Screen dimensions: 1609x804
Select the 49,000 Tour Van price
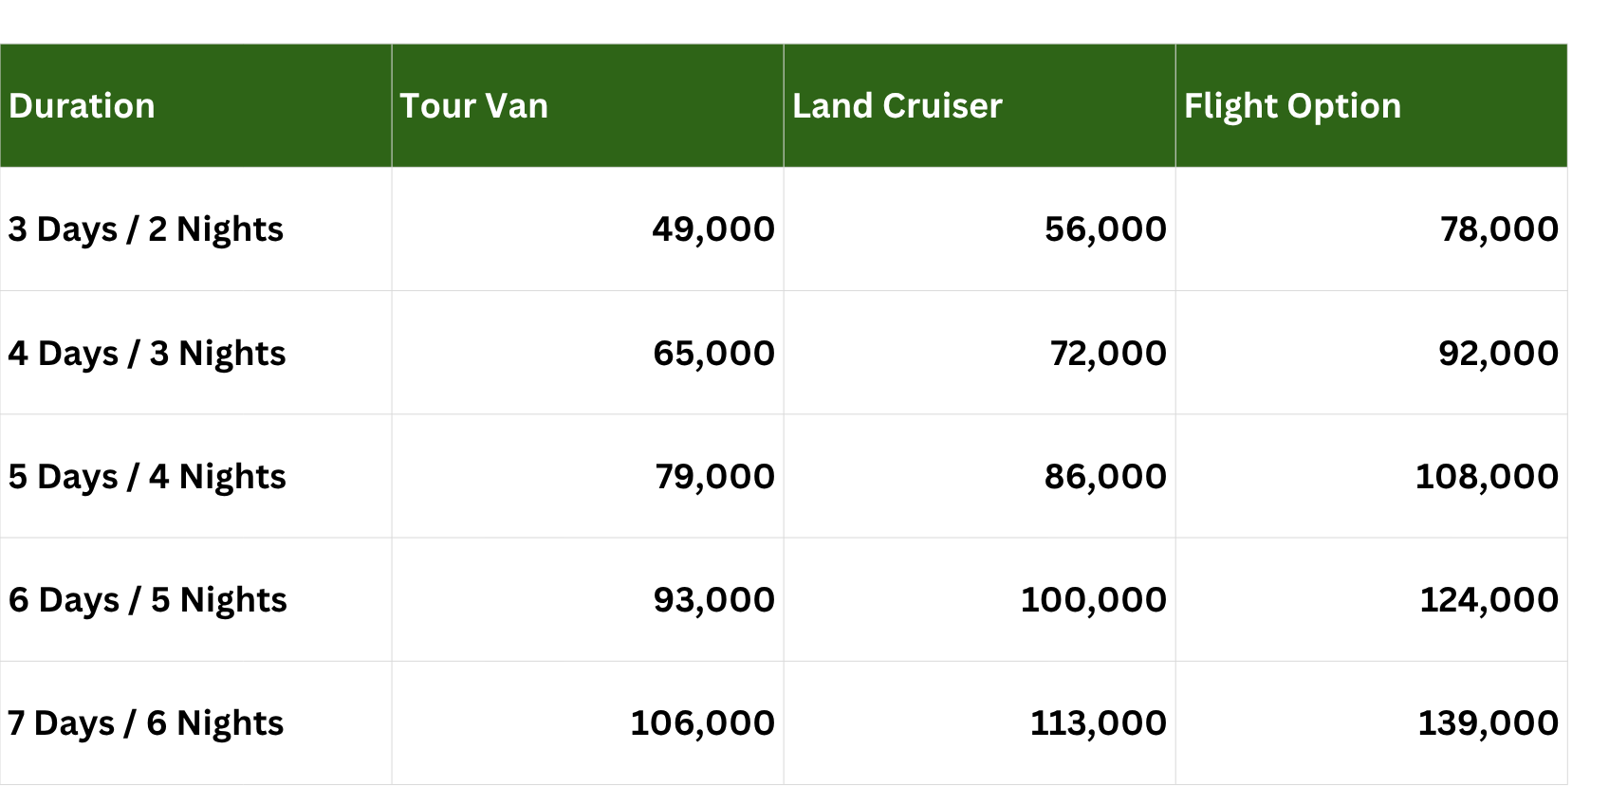point(713,229)
